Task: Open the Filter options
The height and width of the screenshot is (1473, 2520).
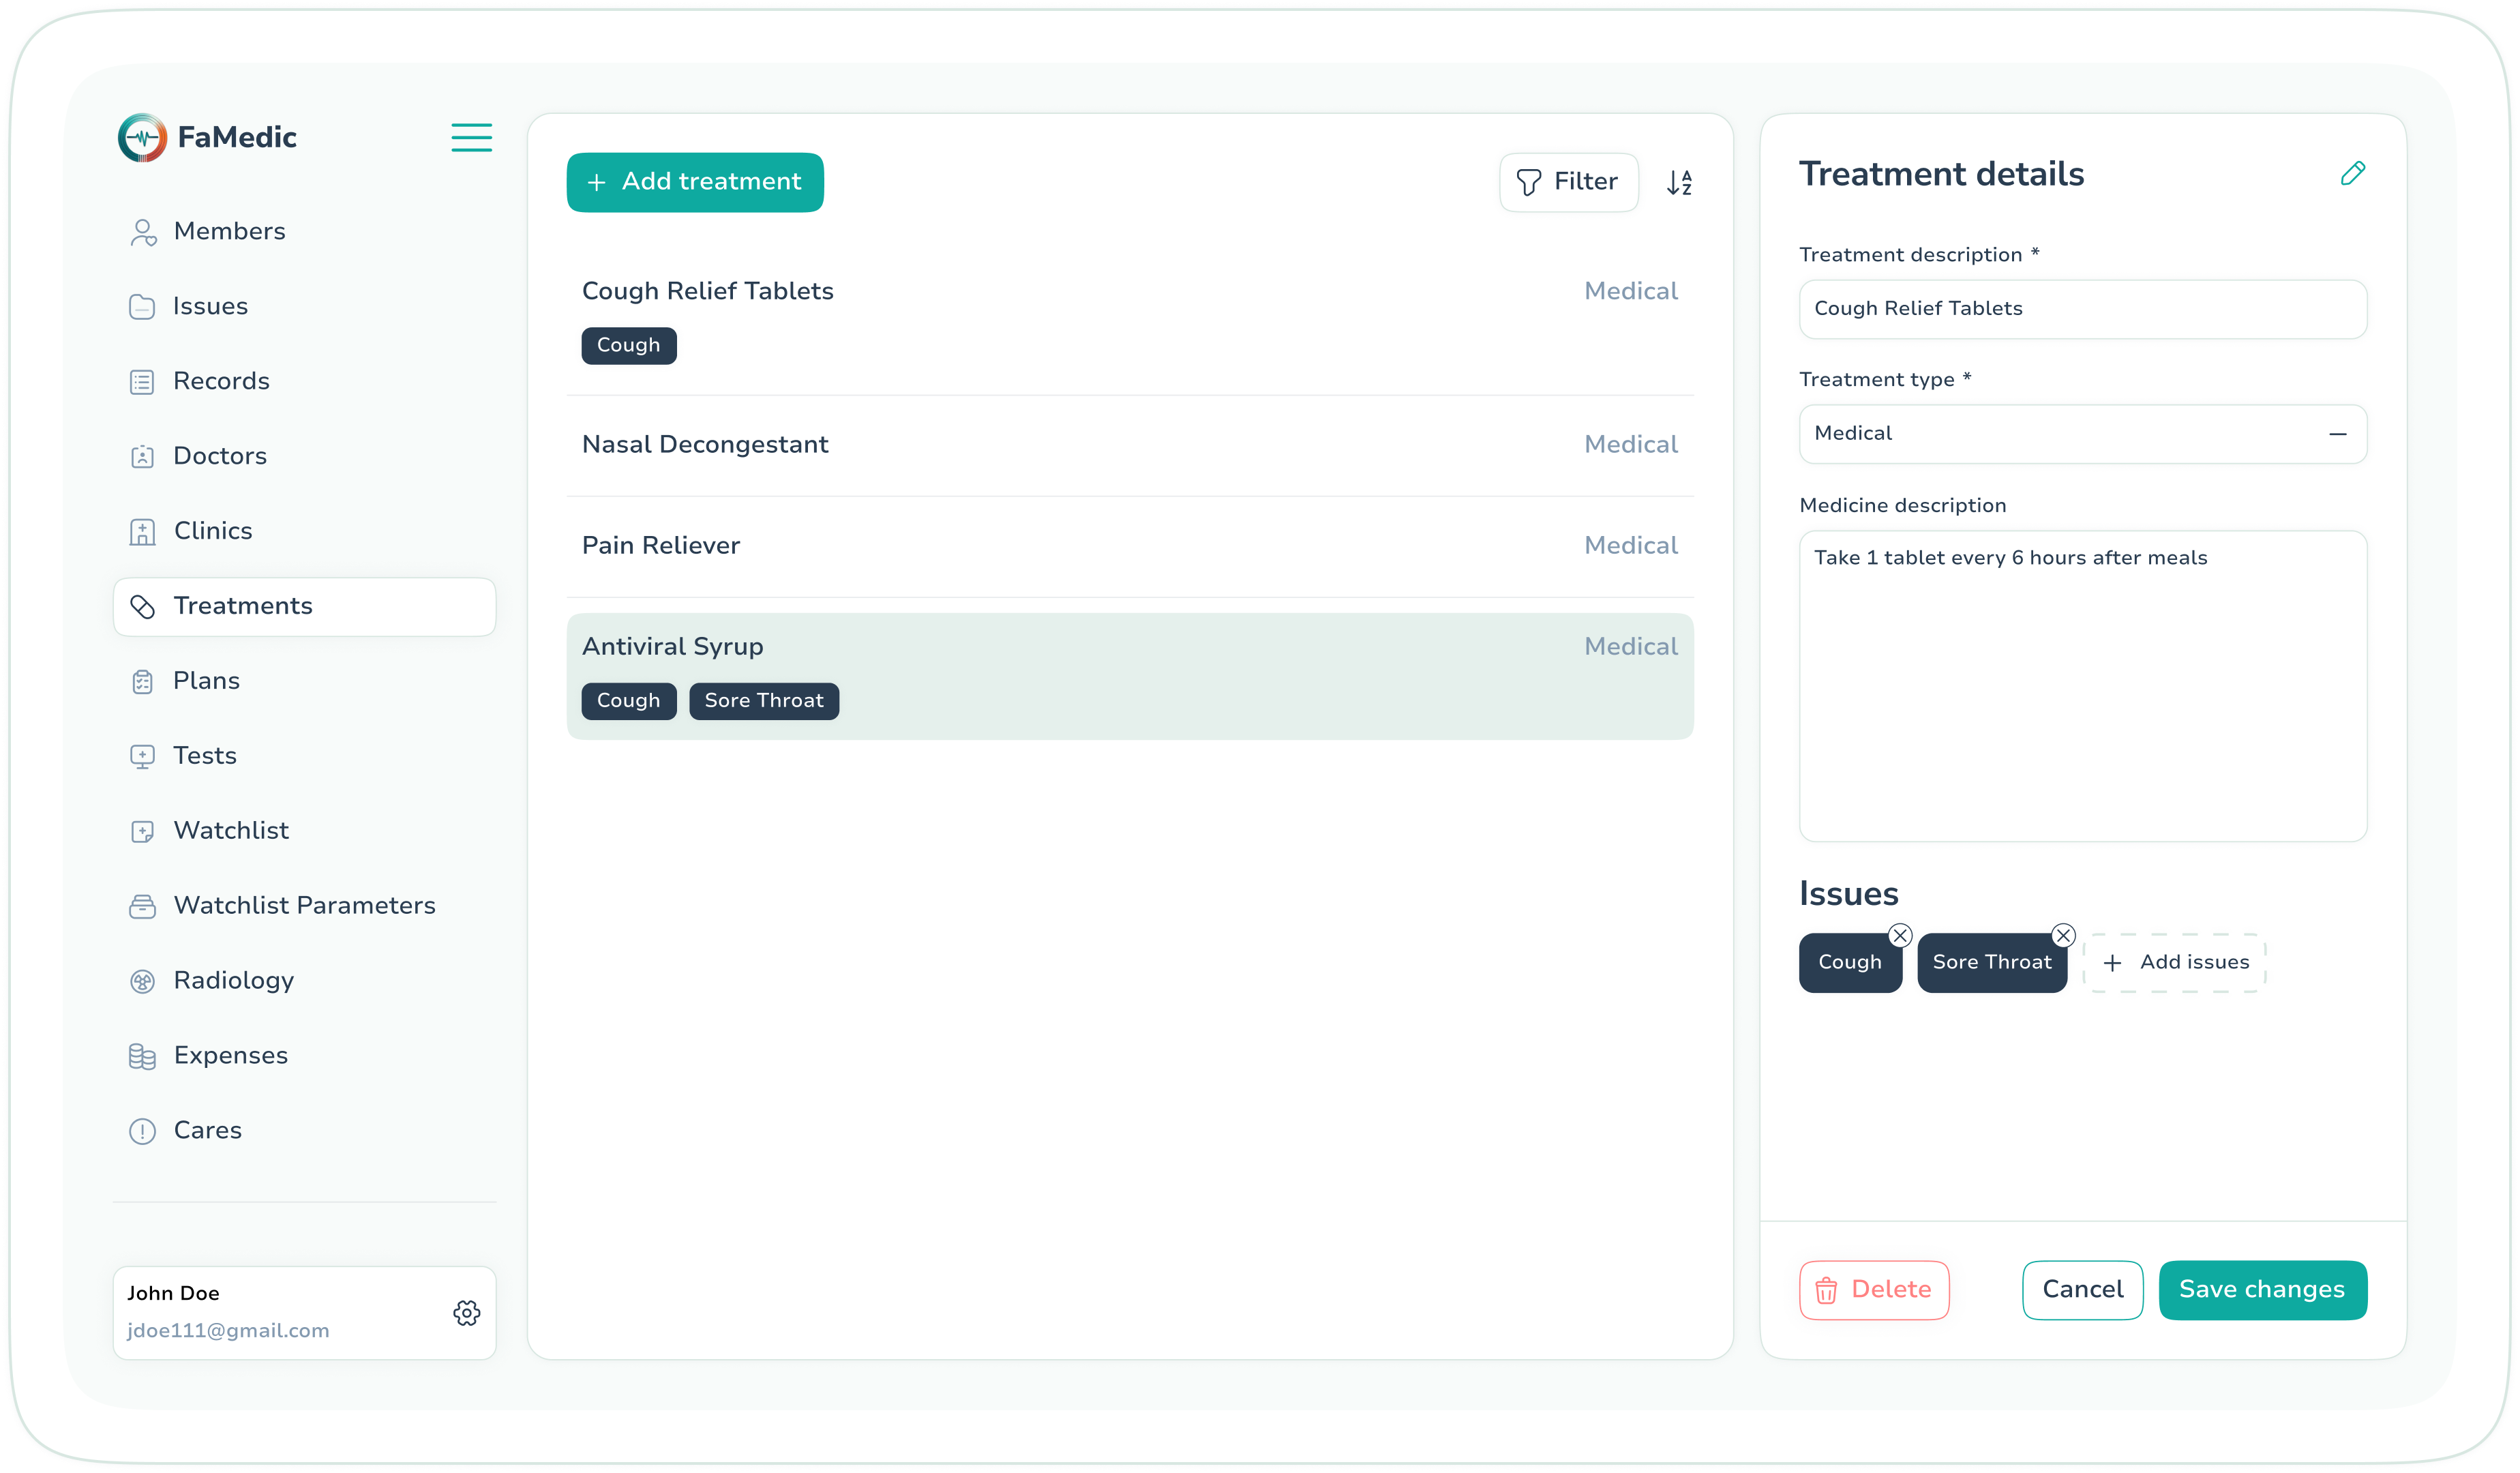Action: 1568,183
